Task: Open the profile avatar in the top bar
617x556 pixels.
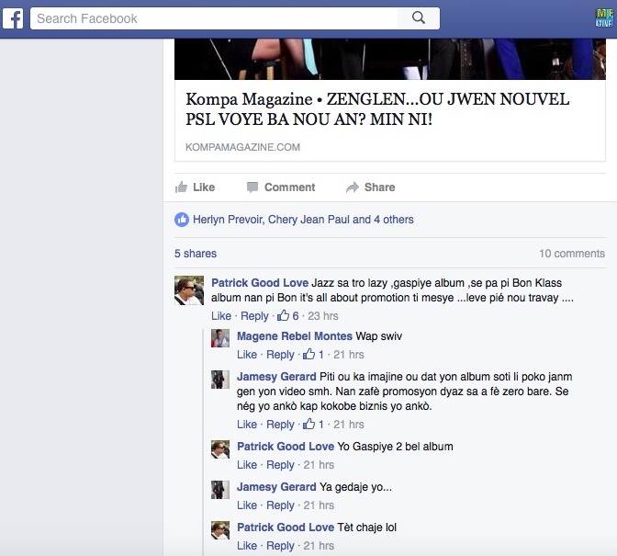Action: point(604,17)
